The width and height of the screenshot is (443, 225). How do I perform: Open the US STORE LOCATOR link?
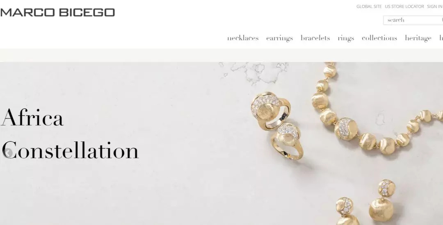tap(404, 7)
